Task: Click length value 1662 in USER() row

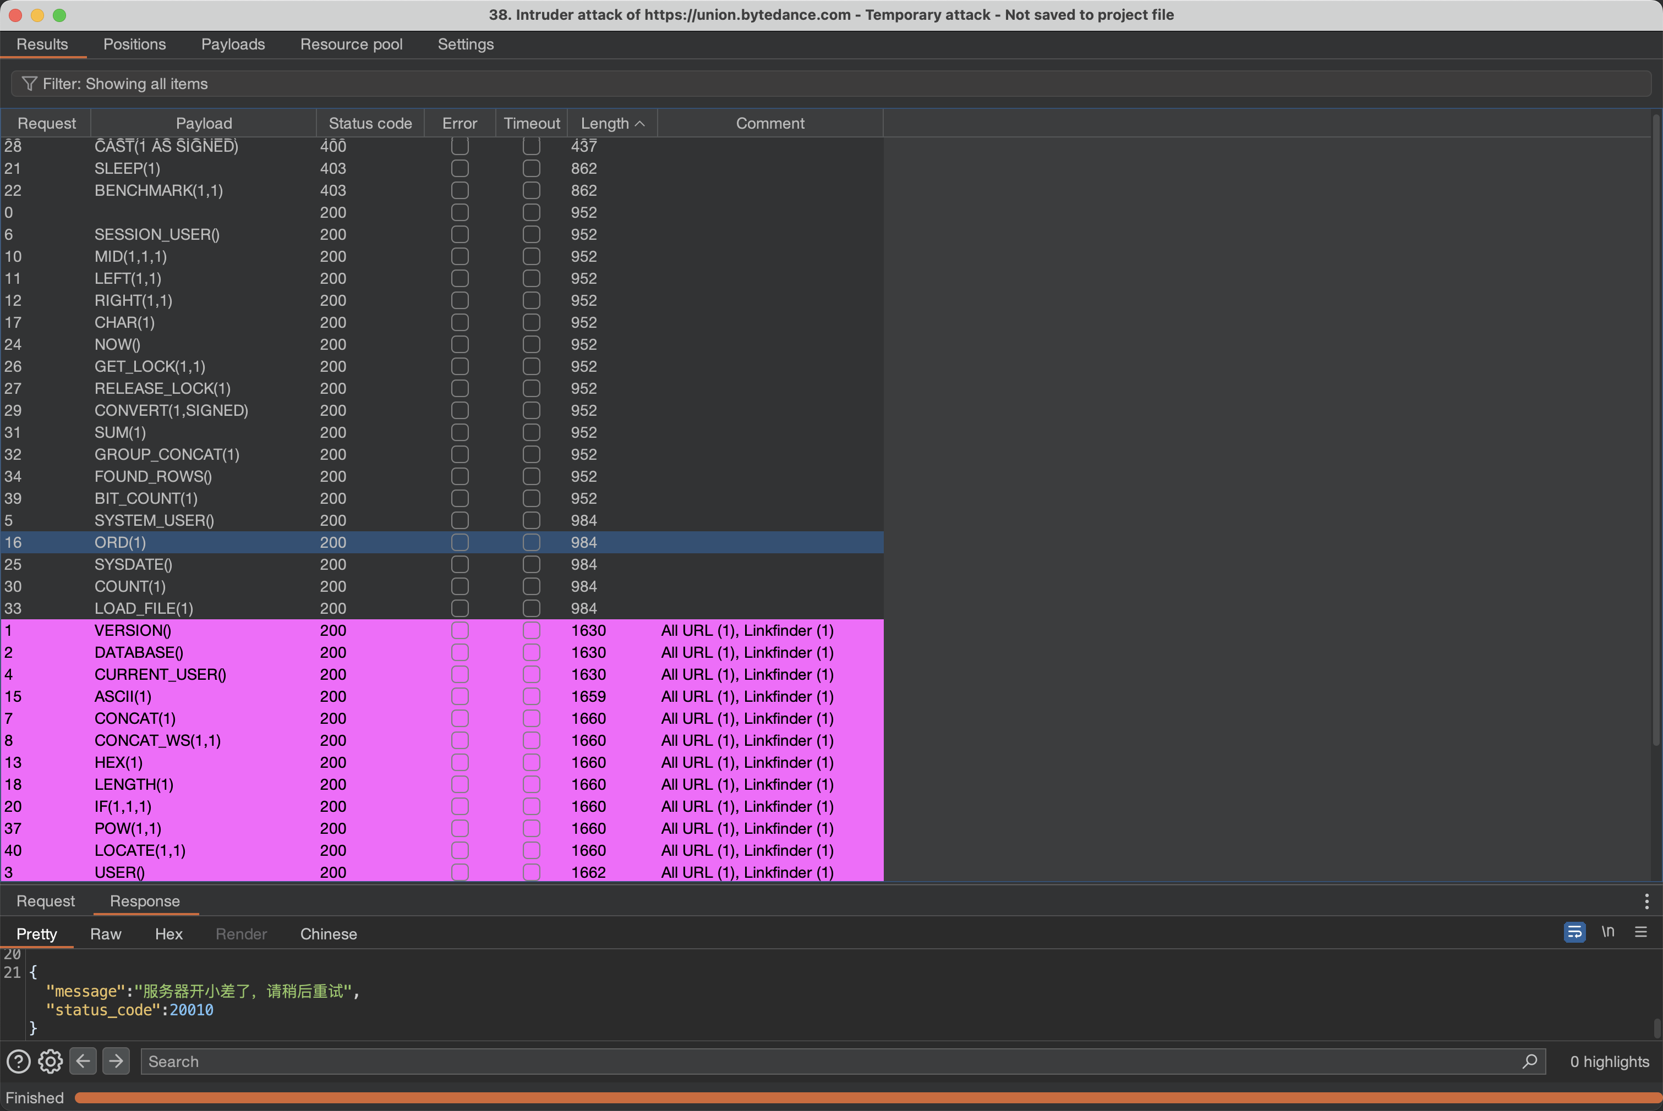Action: pos(588,872)
